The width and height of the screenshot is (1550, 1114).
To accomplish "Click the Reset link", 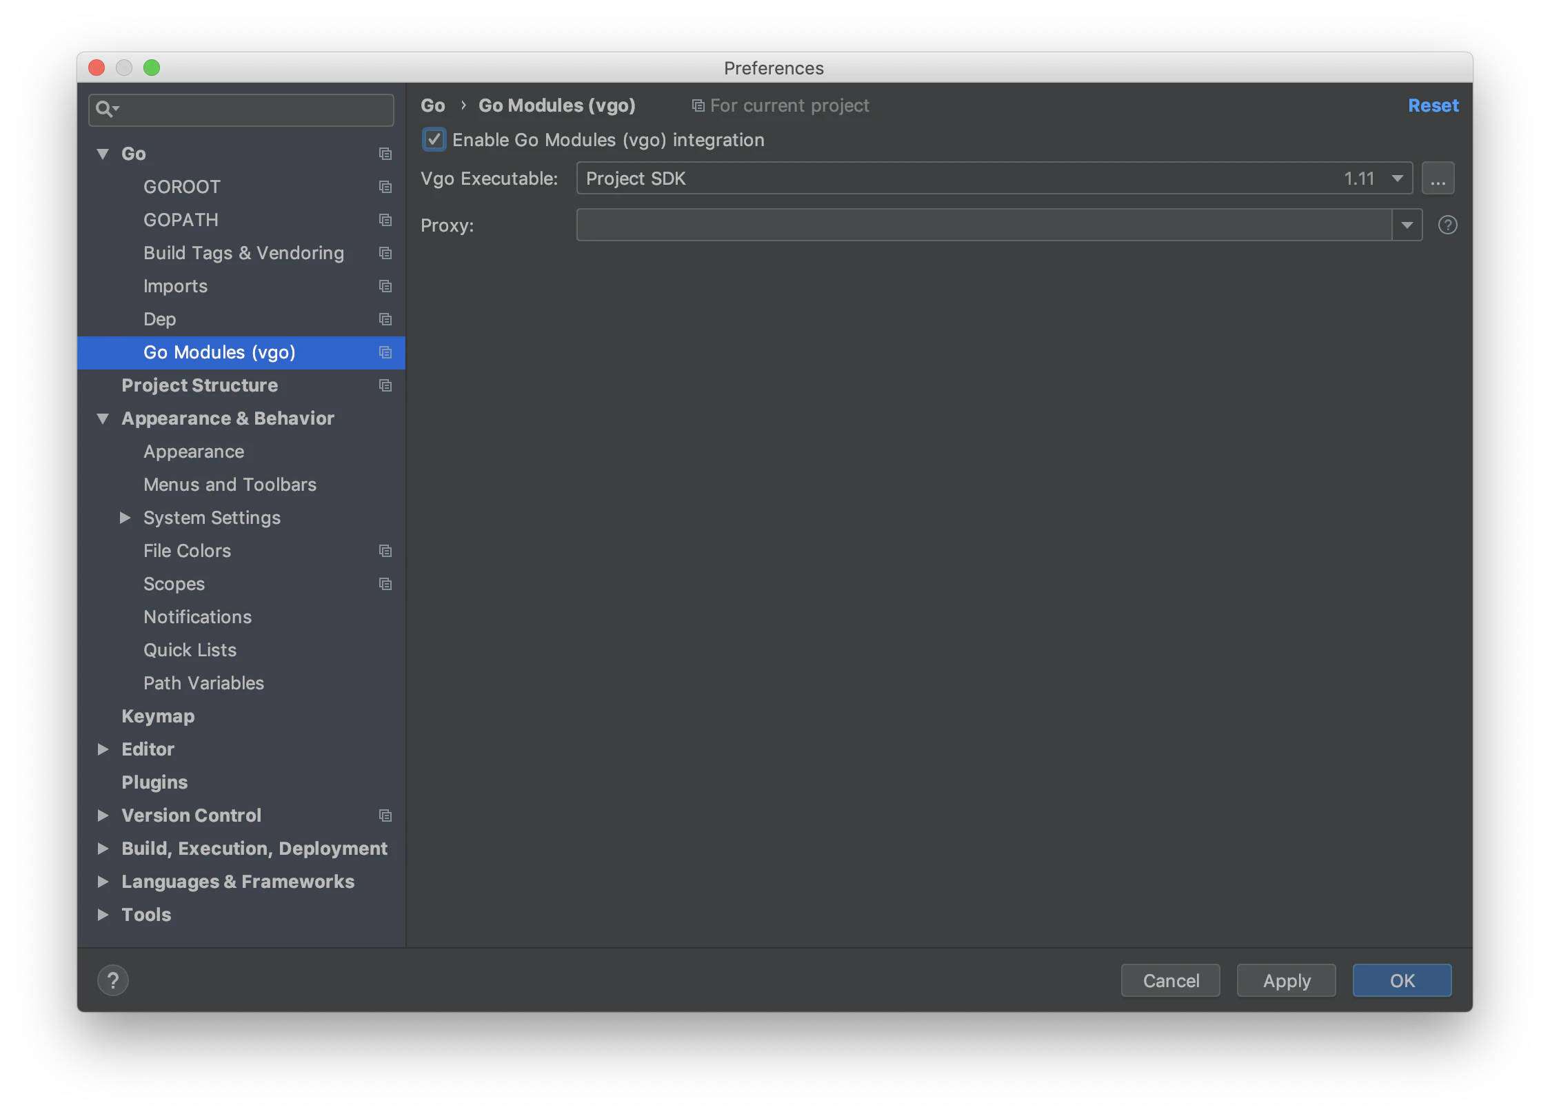I will pos(1433,105).
